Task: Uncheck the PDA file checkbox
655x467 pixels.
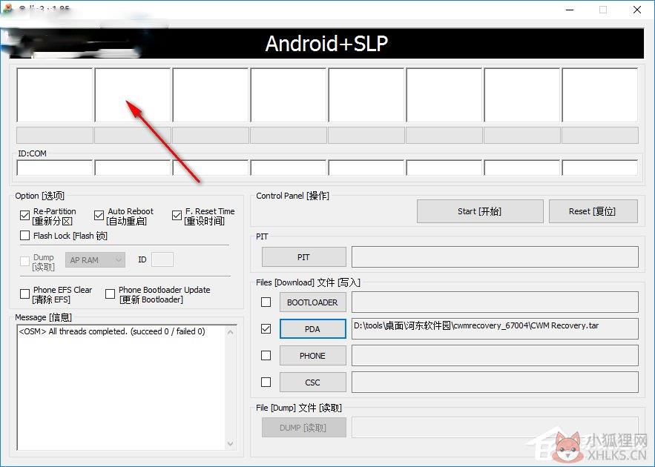Action: coord(266,328)
